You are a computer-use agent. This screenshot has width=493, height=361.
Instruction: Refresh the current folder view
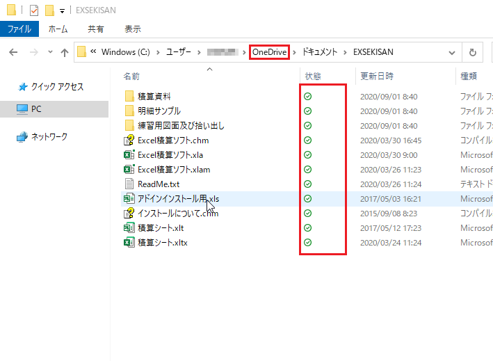coord(473,52)
